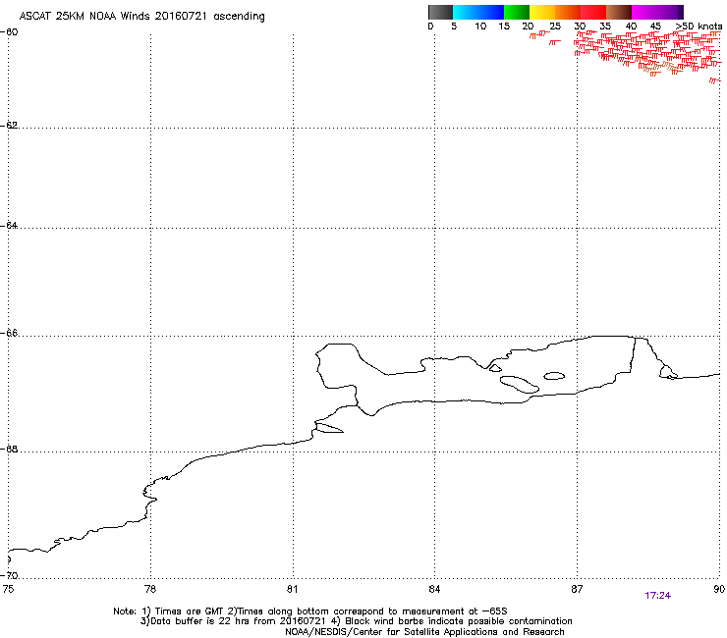Pick the green 15–20 knots color band
The image size is (727, 638).
click(517, 12)
